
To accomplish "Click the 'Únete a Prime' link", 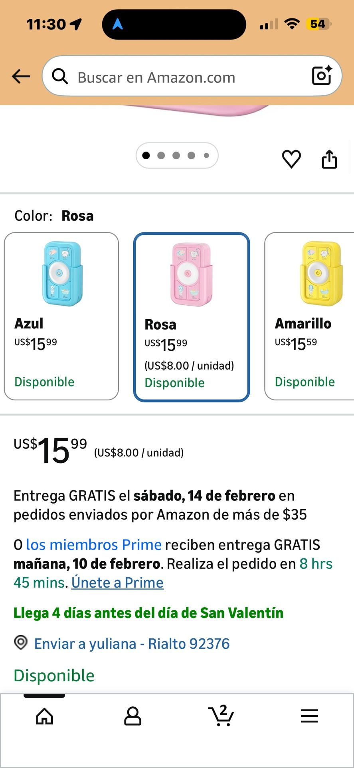I will point(117,583).
